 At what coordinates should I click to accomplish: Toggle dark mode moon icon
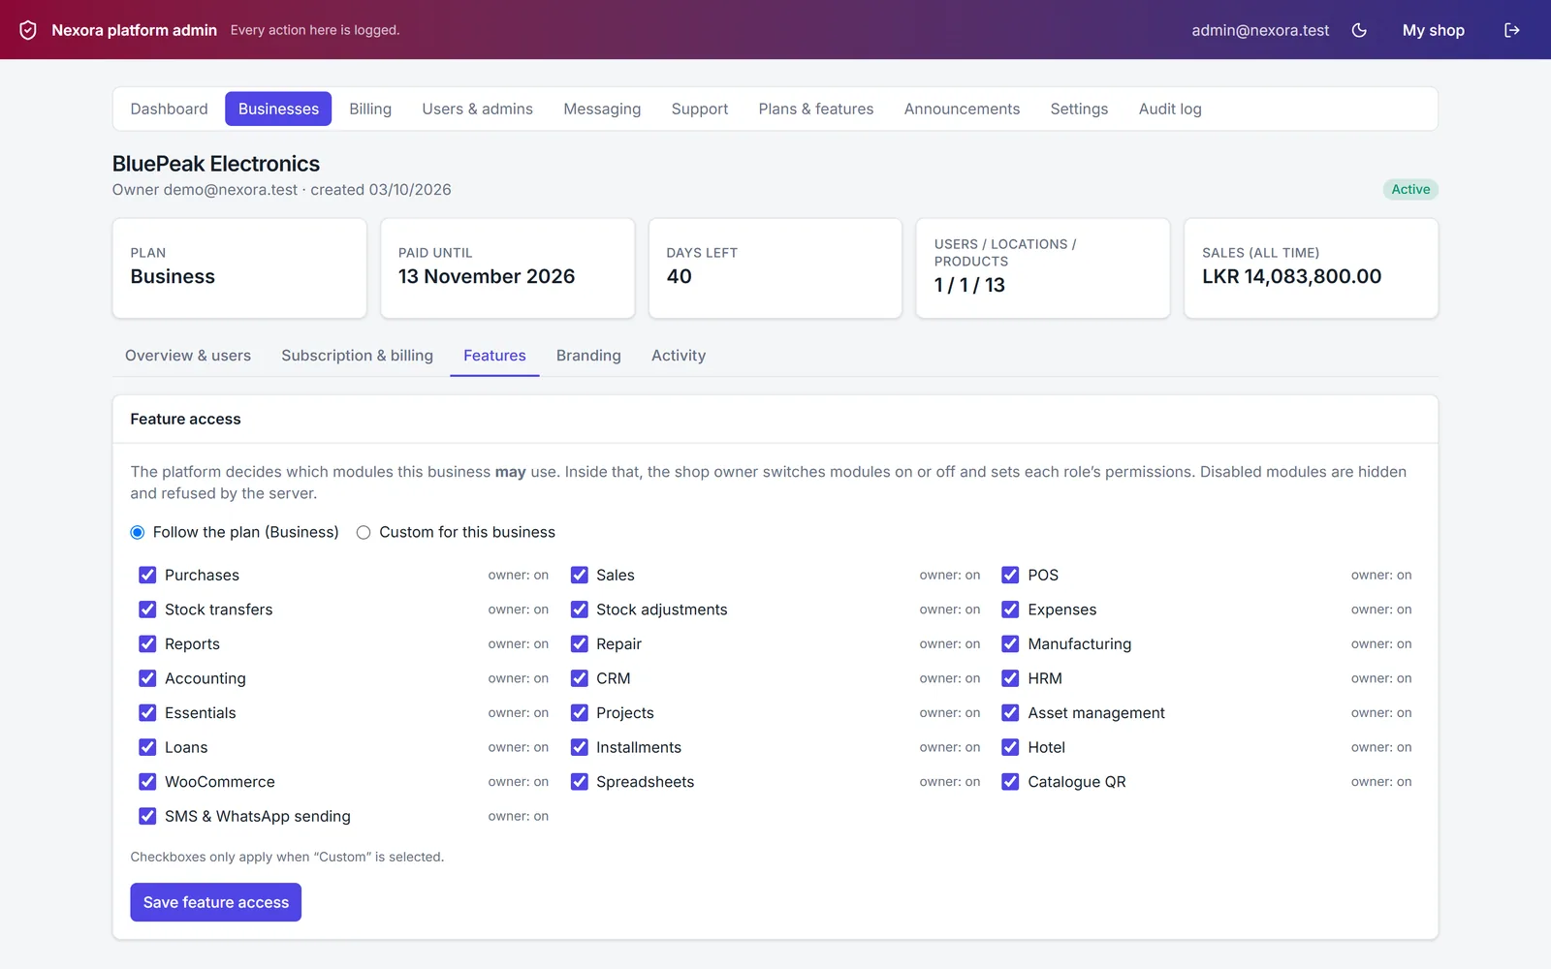tap(1359, 30)
